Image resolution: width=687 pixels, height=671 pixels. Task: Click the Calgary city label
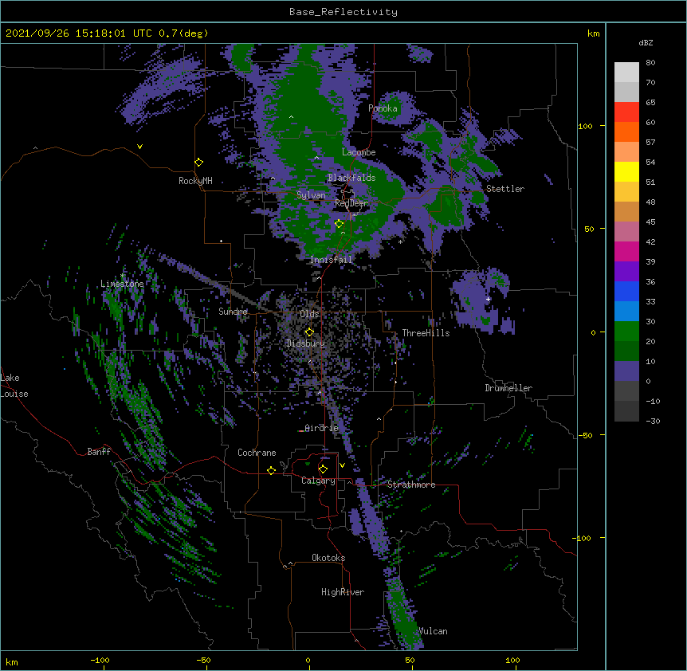pyautogui.click(x=318, y=481)
